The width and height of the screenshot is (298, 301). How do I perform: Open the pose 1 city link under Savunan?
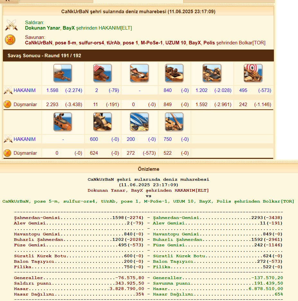pyautogui.click(x=130, y=43)
